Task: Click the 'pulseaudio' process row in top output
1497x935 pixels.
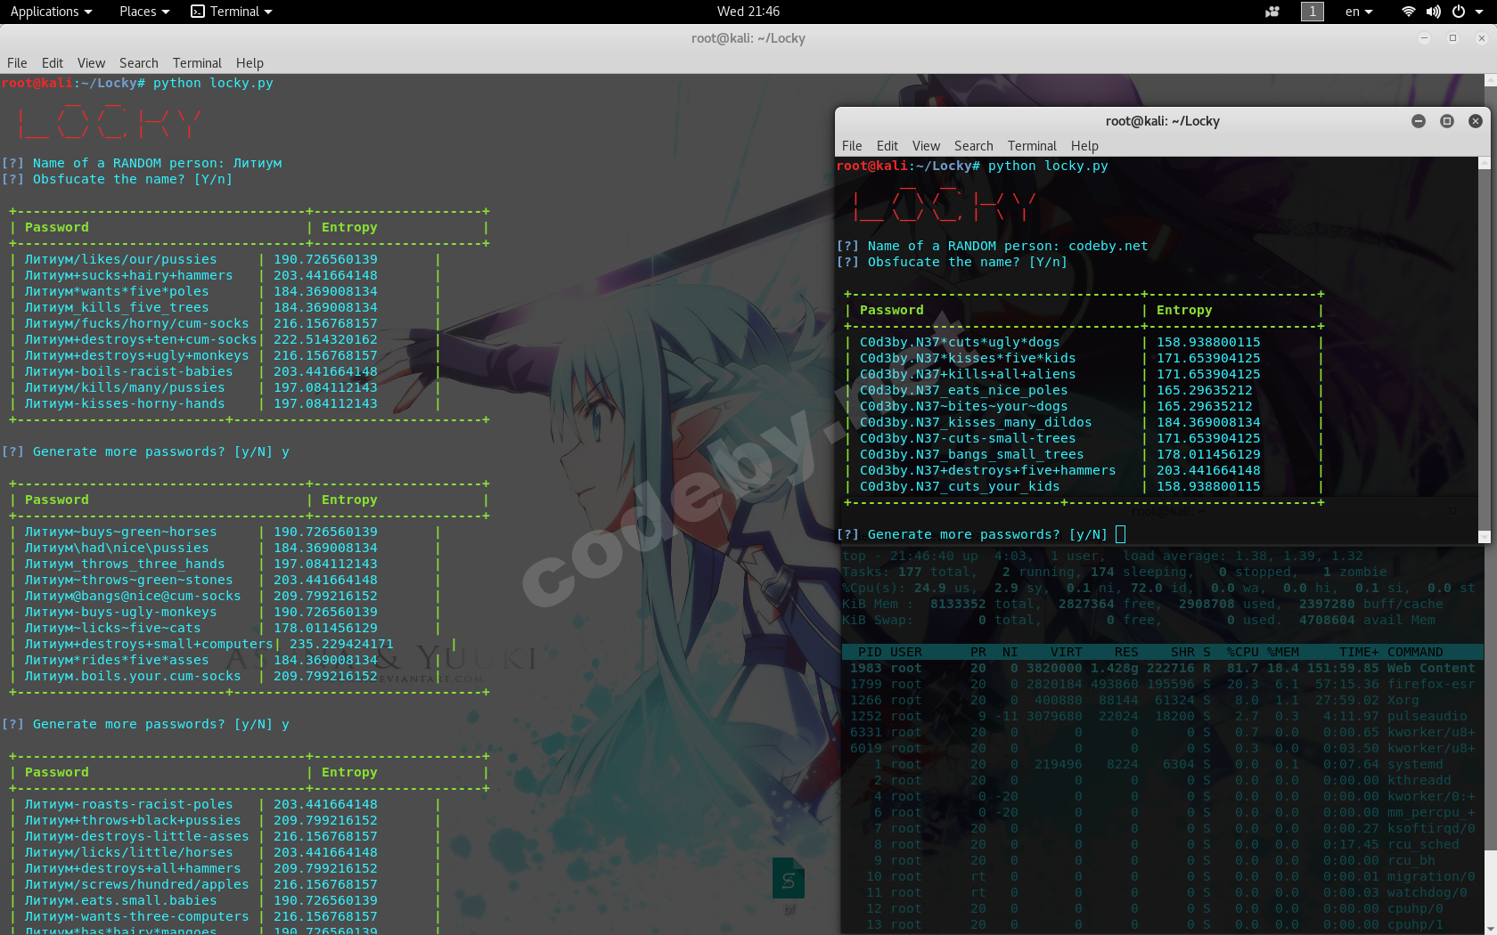Action: [x=1162, y=716]
